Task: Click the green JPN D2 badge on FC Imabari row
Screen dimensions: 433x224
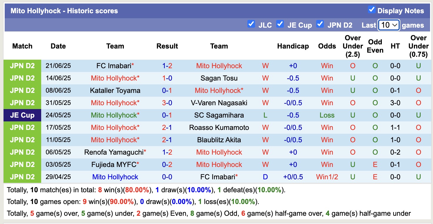Action: [22, 66]
